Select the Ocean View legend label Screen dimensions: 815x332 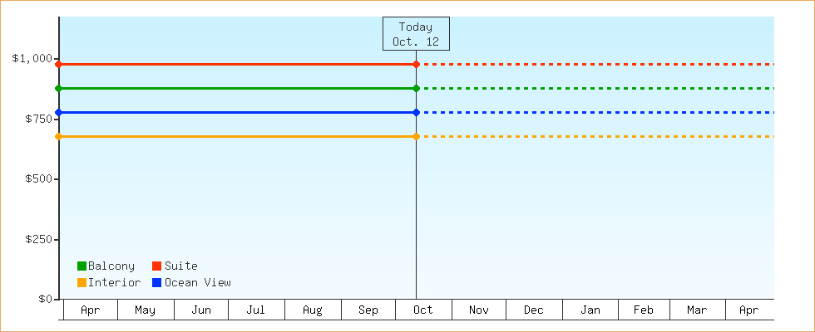pyautogui.click(x=198, y=283)
